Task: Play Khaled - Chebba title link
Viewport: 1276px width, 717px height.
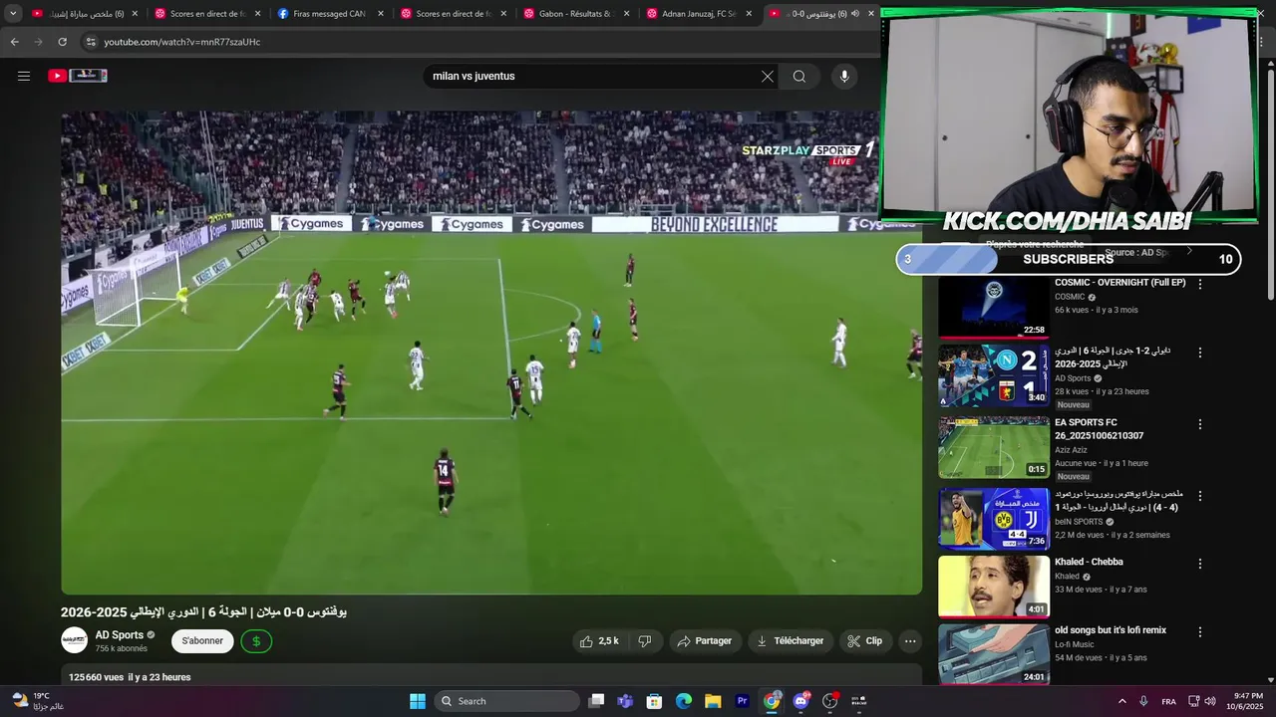Action: (1089, 562)
